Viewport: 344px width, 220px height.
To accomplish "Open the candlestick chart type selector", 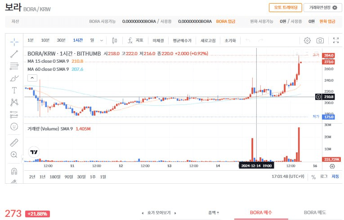I will 115,40.
